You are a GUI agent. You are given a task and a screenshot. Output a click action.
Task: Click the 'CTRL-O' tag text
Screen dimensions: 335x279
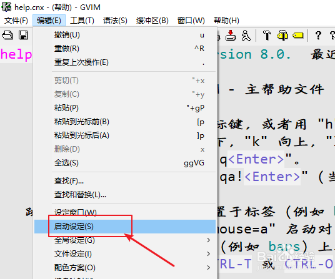[309, 264]
